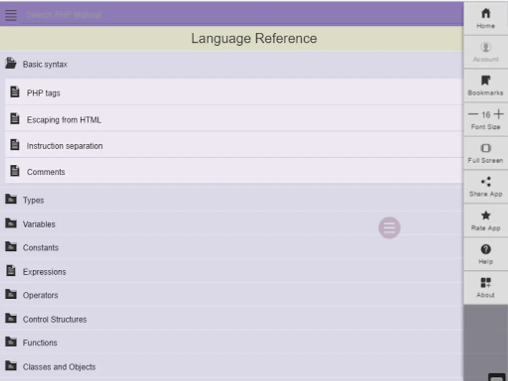Viewport: 508px width, 381px height.
Task: Open the Escaping from HTML document icon
Action: tap(15, 119)
